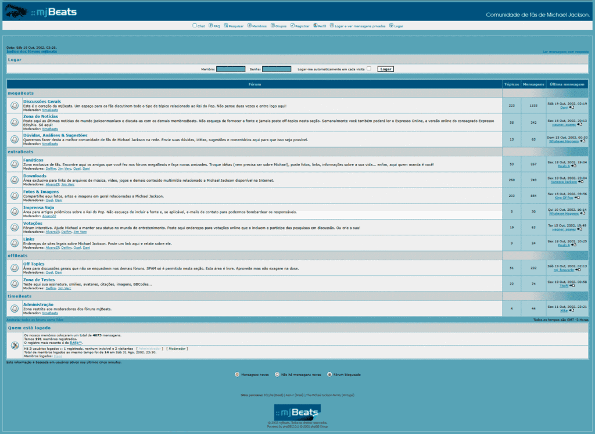This screenshot has width=595, height=434.
Task: Click the mjBeats logo in the footer
Action: tap(297, 412)
